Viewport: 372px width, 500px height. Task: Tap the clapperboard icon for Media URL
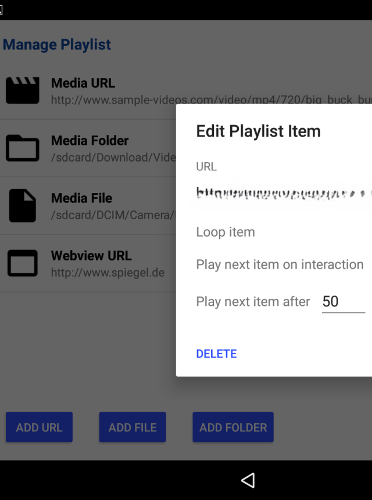(x=22, y=91)
